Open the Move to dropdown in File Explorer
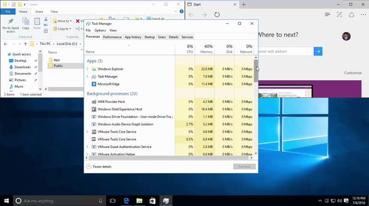Screen dimensions: 369x206 coord(62,21)
